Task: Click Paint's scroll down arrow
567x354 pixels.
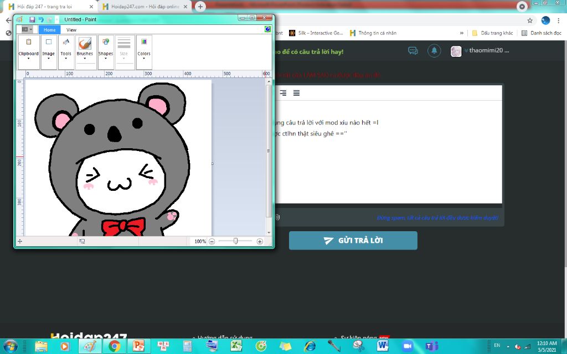Action: (x=269, y=233)
